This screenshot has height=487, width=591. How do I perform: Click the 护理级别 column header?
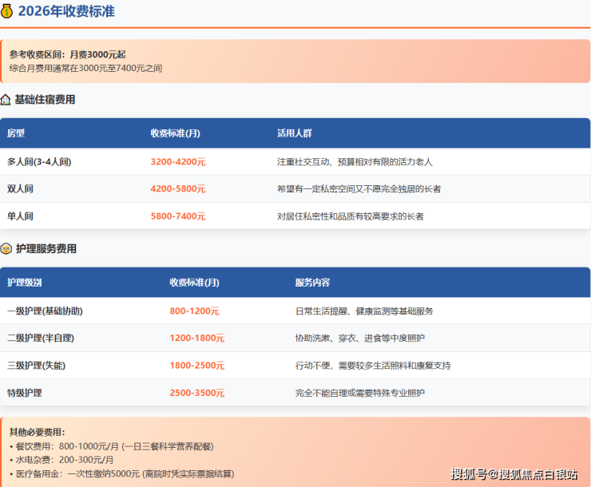(x=25, y=283)
